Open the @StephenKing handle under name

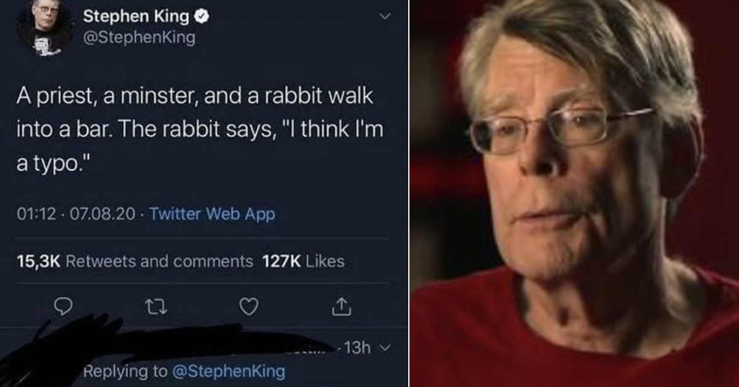click(139, 38)
